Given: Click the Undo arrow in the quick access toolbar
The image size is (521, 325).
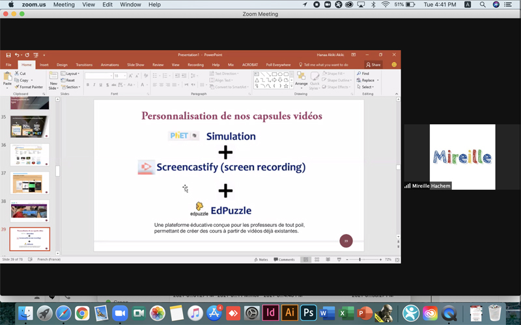Looking at the screenshot, I should [x=17, y=55].
